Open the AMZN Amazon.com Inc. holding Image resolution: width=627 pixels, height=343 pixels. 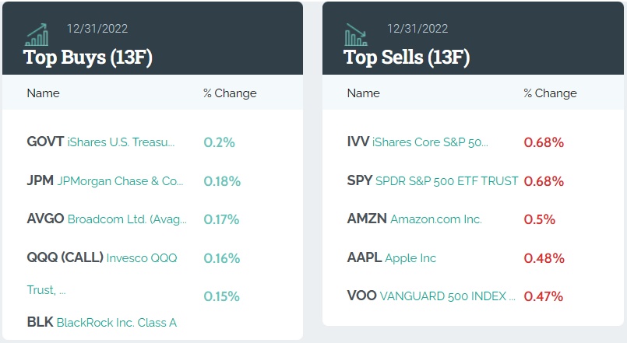414,219
